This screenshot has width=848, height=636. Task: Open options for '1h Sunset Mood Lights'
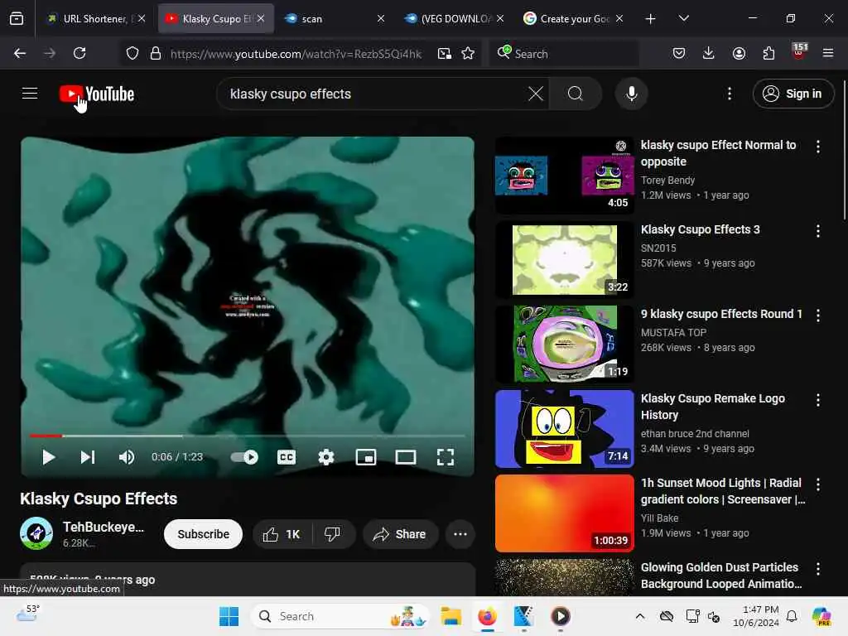(x=817, y=484)
